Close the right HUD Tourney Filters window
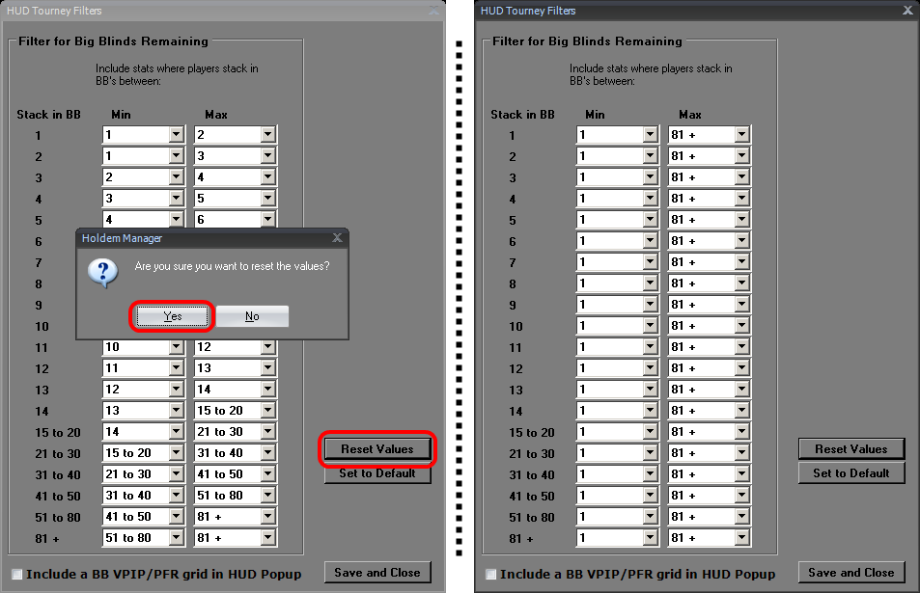This screenshot has height=593, width=920. [907, 11]
